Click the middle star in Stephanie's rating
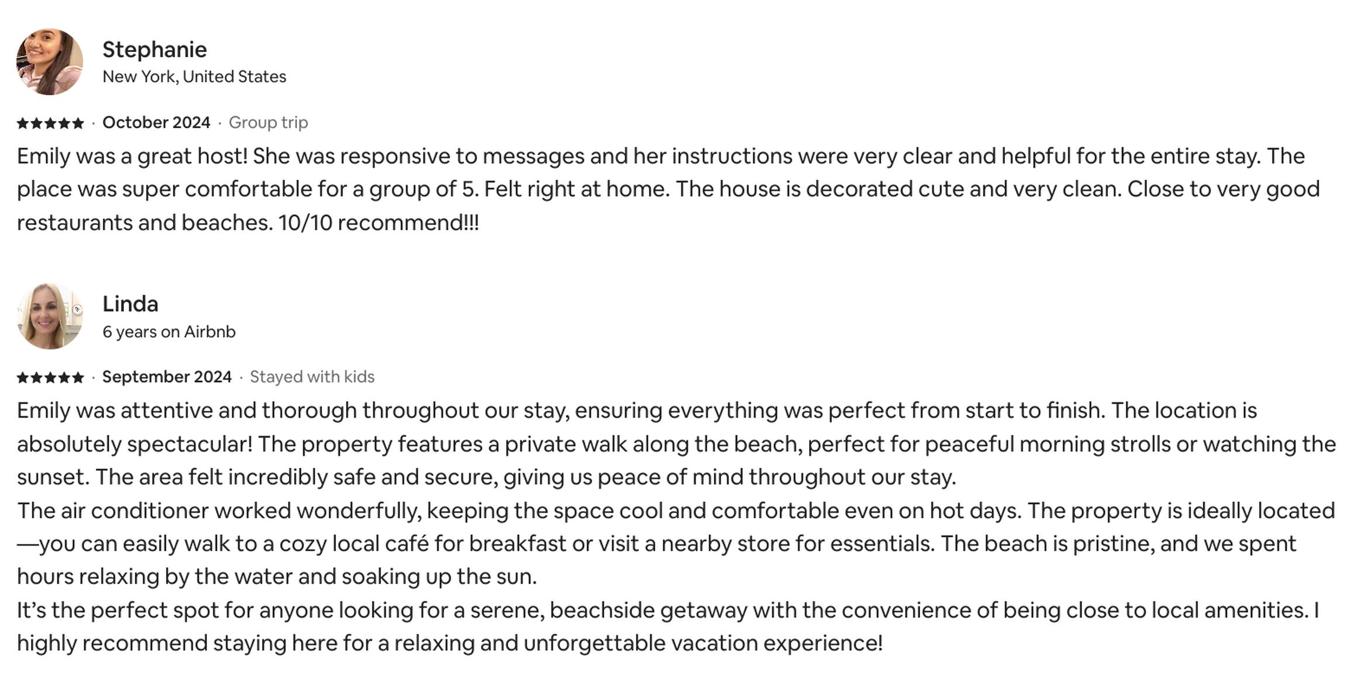Image resolution: width=1351 pixels, height=673 pixels. [50, 123]
